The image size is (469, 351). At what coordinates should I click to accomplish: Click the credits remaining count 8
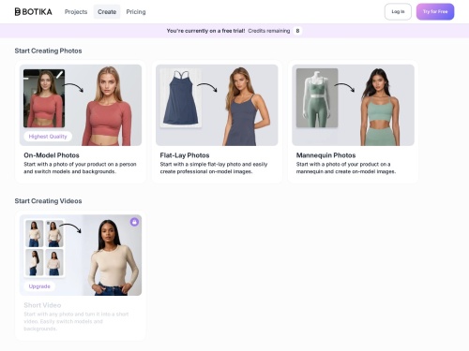297,31
